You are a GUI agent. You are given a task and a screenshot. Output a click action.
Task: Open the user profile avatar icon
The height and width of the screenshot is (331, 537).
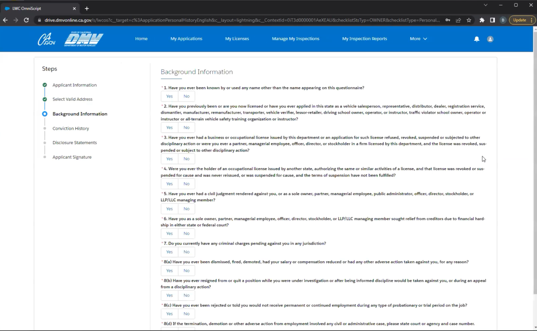[490, 39]
